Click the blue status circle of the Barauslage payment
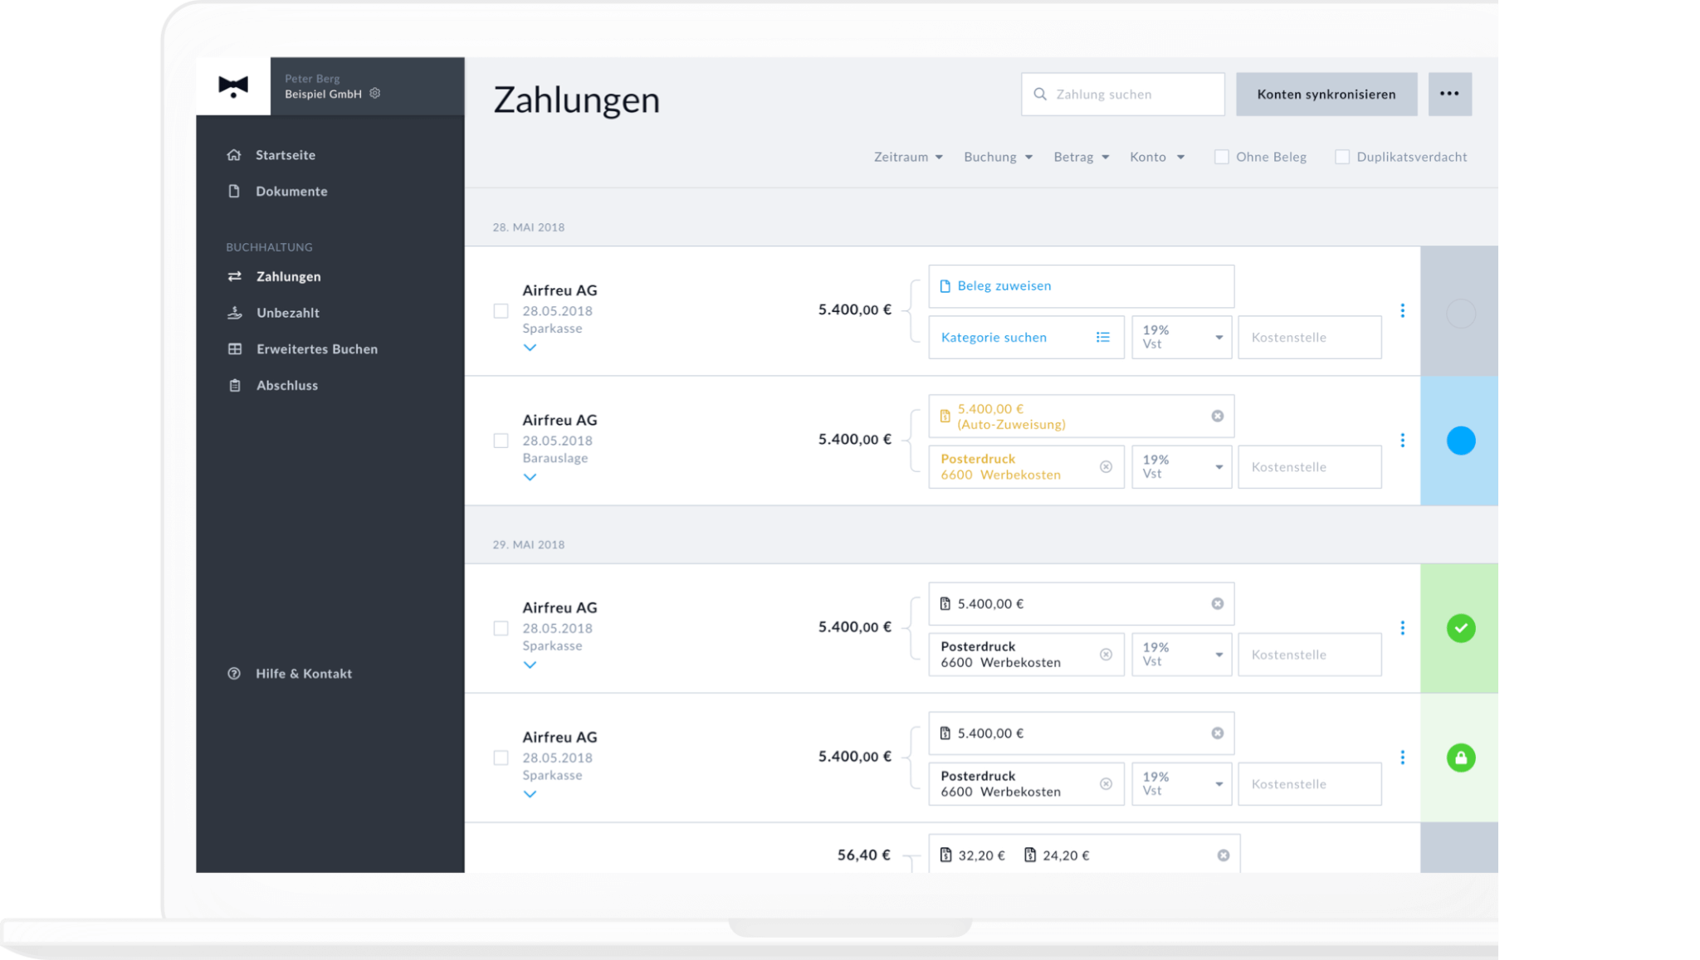 tap(1460, 441)
